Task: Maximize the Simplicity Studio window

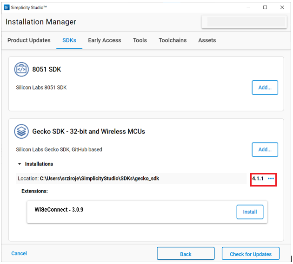Action: coord(265,7)
